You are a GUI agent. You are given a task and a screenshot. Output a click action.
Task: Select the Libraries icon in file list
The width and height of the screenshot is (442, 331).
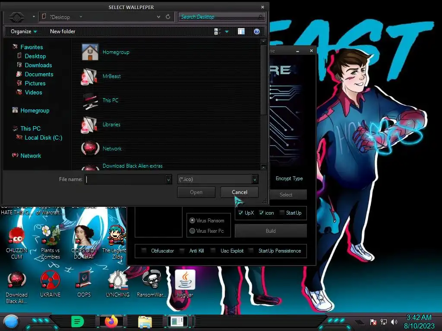[x=89, y=125]
